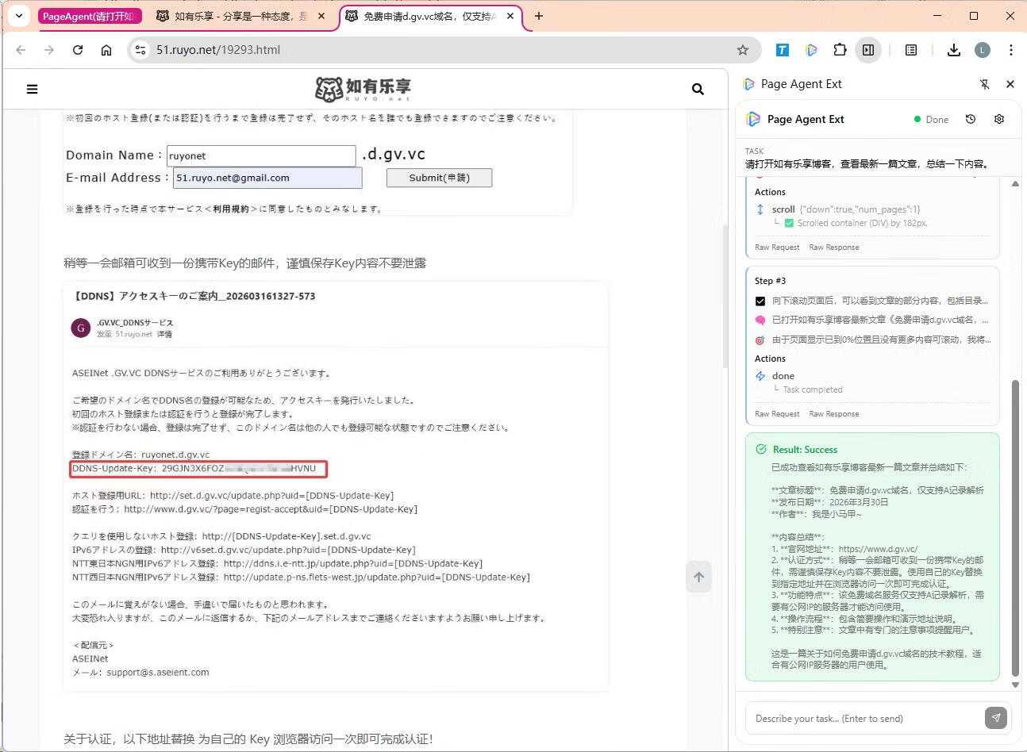
Task: Open the Chrome downloads icon
Action: tap(953, 50)
